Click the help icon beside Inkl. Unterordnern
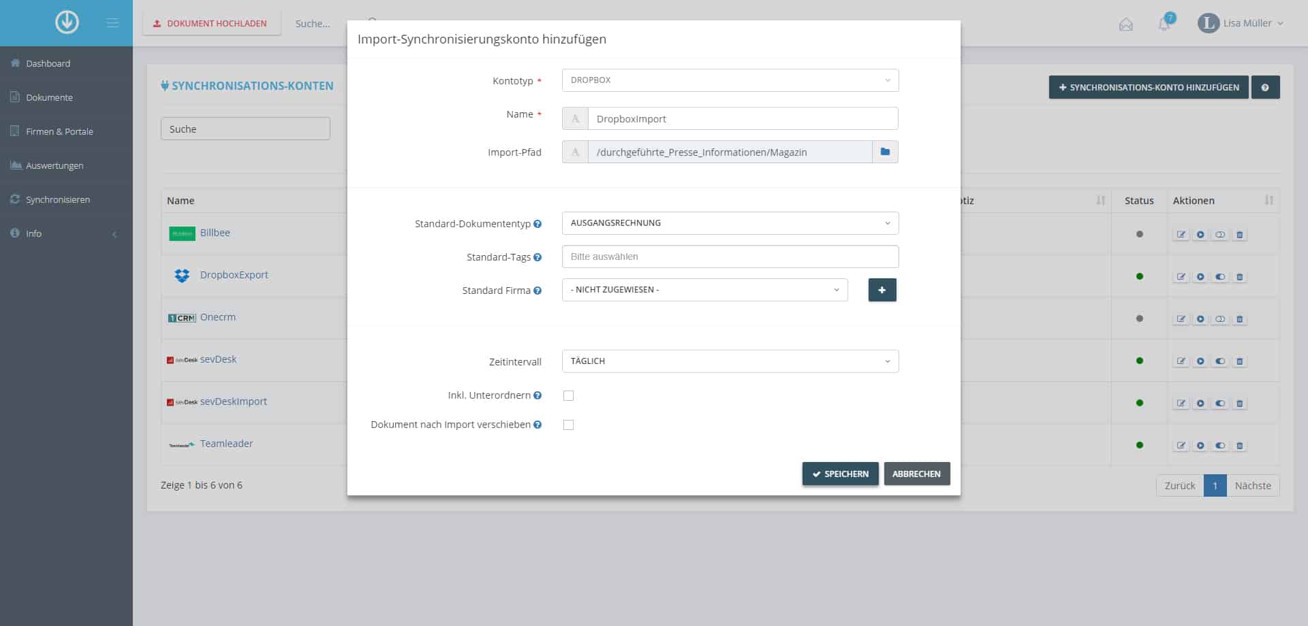The image size is (1308, 626). click(538, 395)
